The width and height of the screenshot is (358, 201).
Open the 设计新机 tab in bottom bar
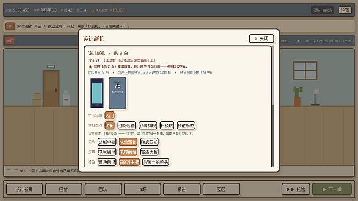(x=24, y=189)
